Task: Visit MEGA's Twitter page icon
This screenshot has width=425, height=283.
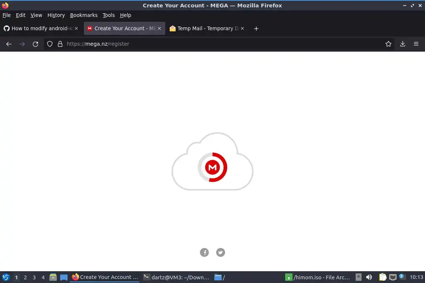Action: click(x=221, y=252)
